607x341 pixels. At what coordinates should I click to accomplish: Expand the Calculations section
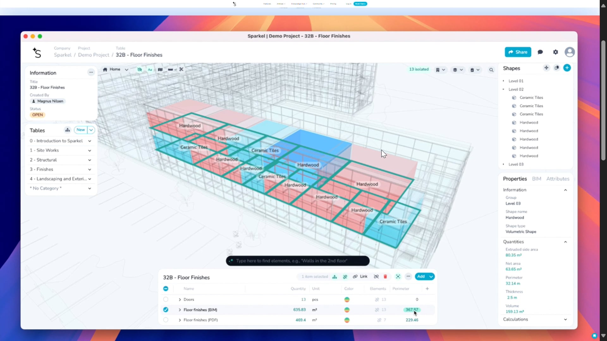[565, 320]
